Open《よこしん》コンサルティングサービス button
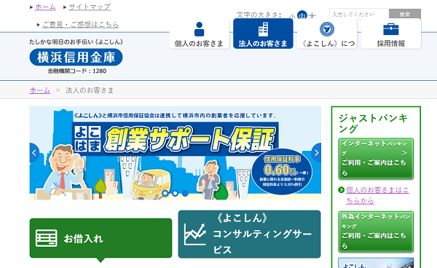The width and height of the screenshot is (437, 268). point(249,234)
